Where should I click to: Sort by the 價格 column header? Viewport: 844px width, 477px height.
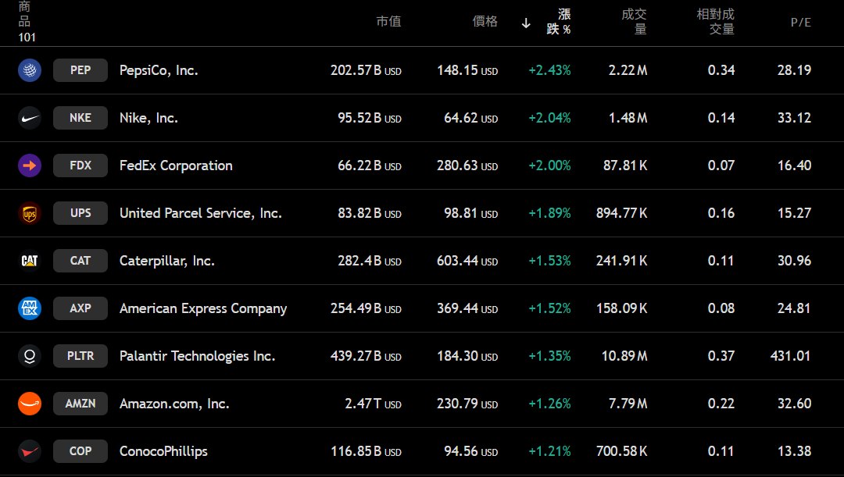485,22
